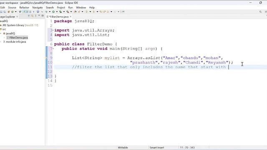Click line number 15 in the gutter

tap(50, 85)
